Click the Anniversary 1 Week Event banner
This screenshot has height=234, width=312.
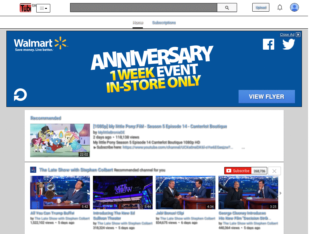coord(152,69)
